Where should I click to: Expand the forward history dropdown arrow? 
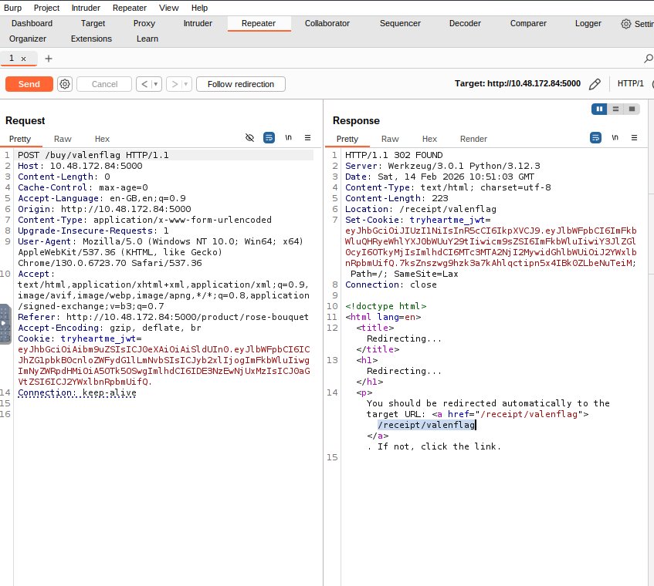coord(186,84)
